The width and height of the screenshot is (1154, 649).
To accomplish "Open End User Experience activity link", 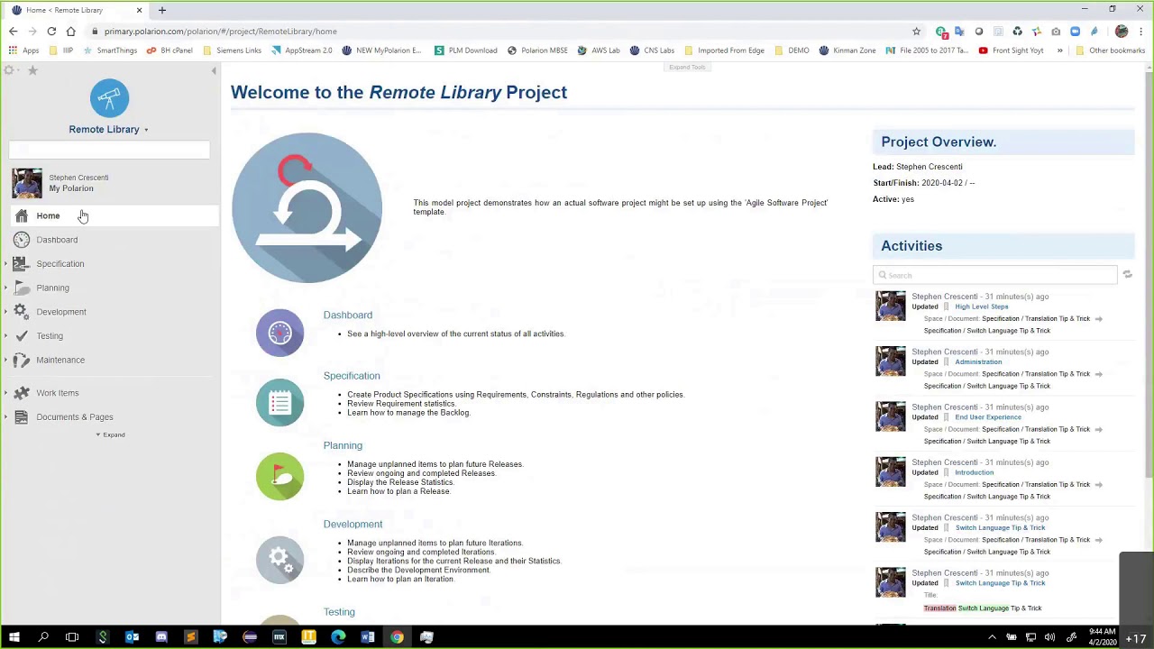I will (988, 417).
